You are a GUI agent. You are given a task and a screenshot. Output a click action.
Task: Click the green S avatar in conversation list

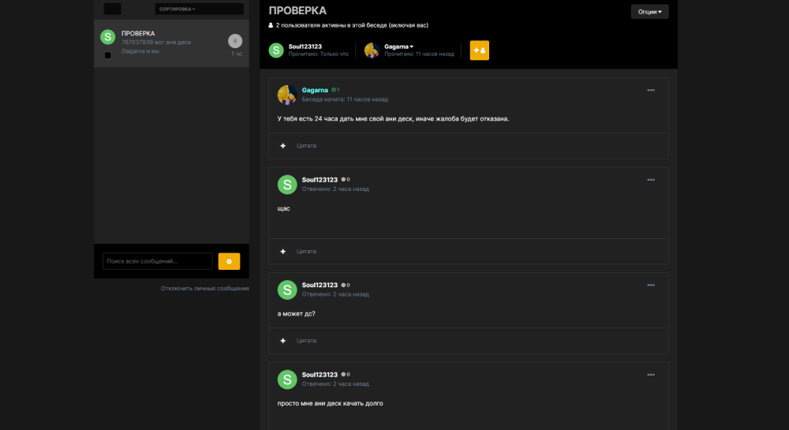coord(107,37)
